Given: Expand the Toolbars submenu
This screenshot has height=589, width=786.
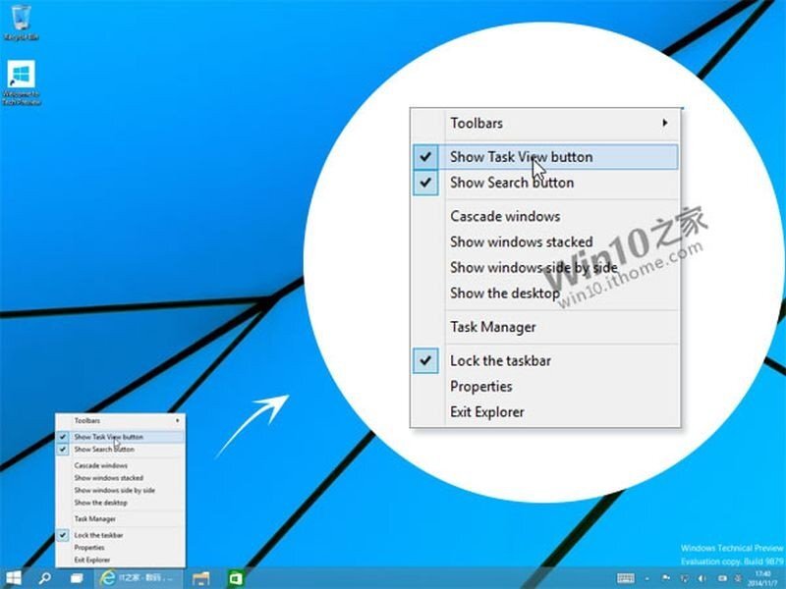Looking at the screenshot, I should tap(477, 123).
